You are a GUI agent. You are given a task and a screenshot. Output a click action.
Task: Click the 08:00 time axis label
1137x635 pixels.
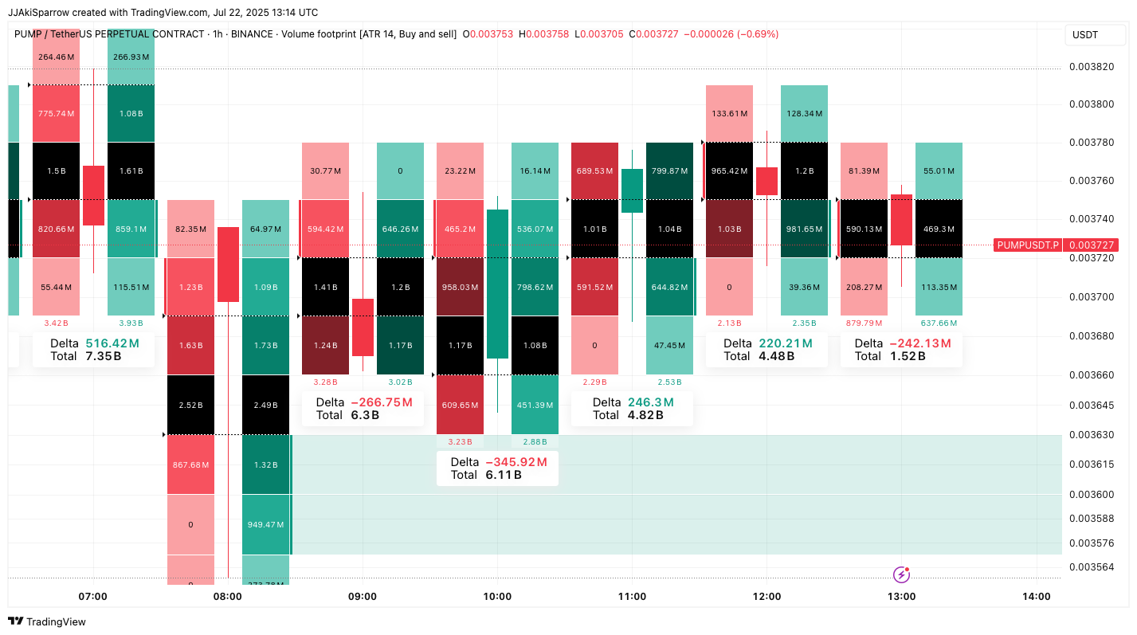point(228,596)
